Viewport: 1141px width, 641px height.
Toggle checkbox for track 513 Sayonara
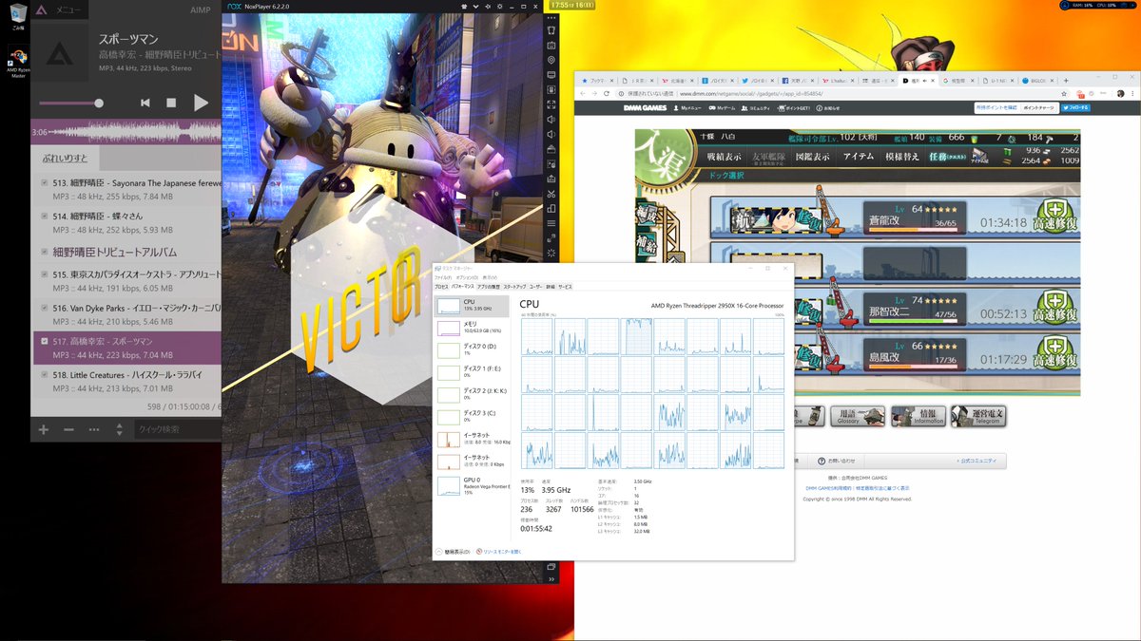[x=45, y=183]
